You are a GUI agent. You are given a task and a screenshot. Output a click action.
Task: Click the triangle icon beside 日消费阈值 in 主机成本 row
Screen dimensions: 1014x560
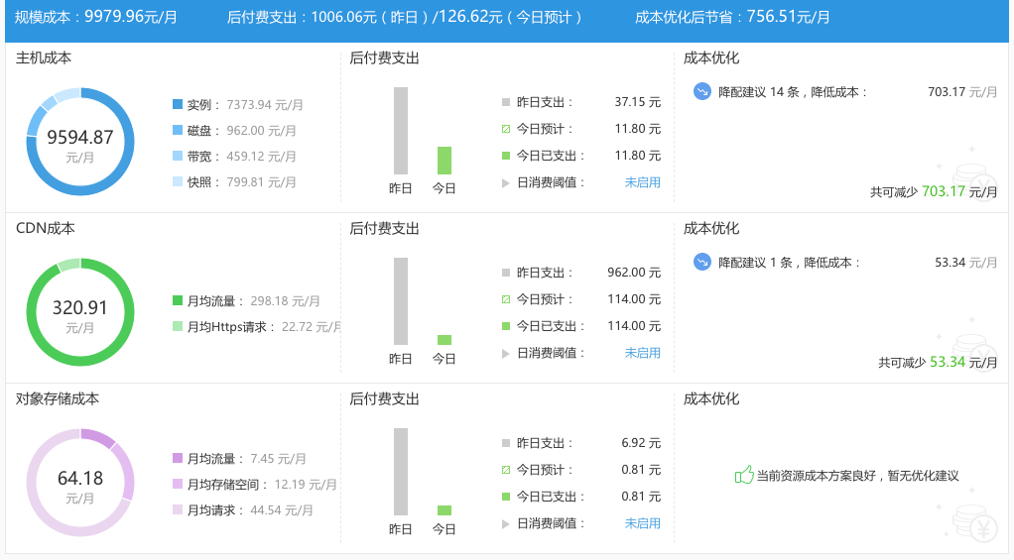coord(506,182)
